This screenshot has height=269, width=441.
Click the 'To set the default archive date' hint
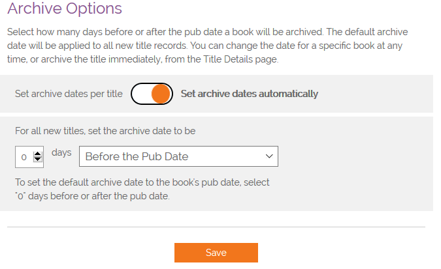click(142, 182)
